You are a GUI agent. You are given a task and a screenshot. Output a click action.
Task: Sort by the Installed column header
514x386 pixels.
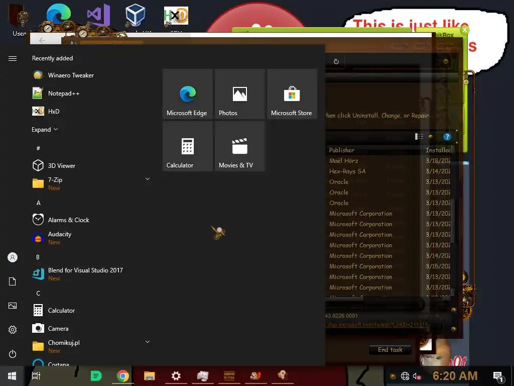pos(438,150)
